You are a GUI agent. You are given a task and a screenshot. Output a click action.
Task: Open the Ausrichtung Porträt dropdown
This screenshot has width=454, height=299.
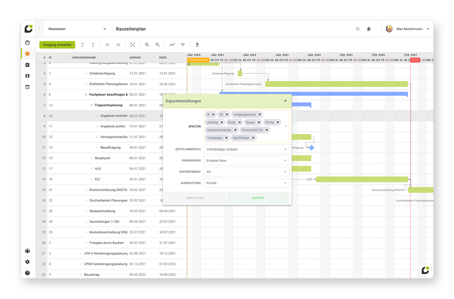pos(246,183)
